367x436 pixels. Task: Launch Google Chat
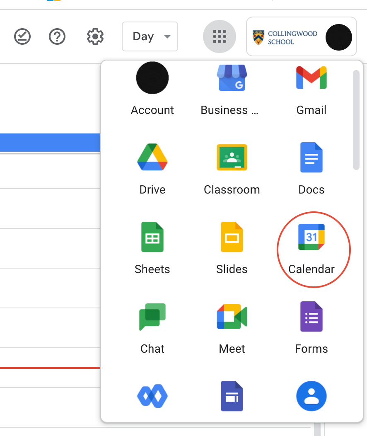[152, 327]
